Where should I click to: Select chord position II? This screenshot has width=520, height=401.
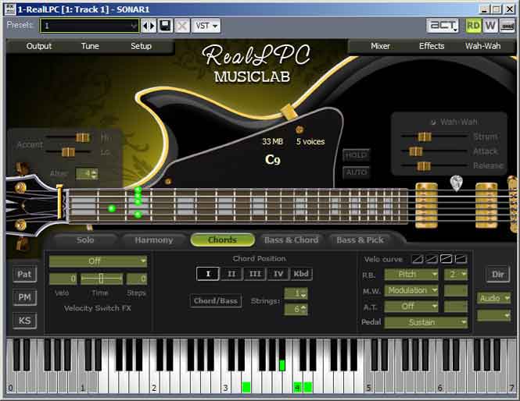[x=231, y=274]
